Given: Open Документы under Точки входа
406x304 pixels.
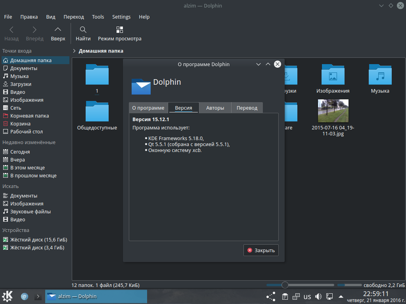Looking at the screenshot, I should (x=35, y=68).
